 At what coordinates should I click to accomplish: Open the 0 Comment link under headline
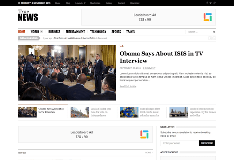pyautogui.click(x=149, y=68)
